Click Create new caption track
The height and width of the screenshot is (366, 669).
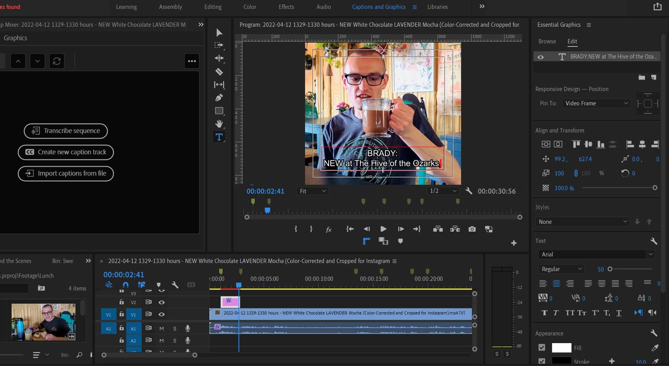(66, 152)
